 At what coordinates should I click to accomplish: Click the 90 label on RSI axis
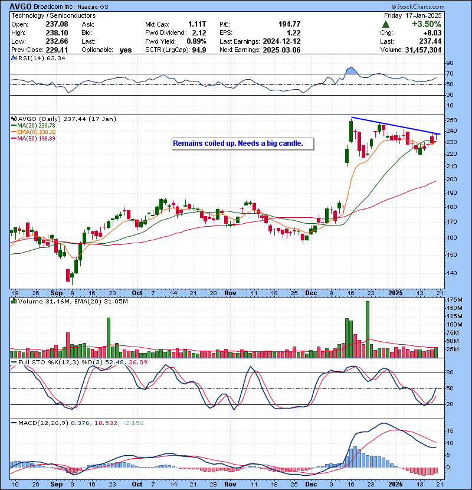[450, 63]
